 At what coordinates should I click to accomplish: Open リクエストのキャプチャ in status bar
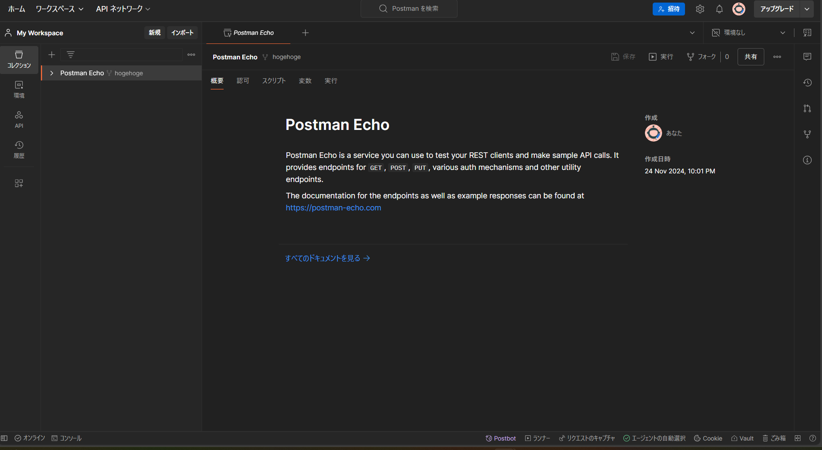click(x=587, y=438)
